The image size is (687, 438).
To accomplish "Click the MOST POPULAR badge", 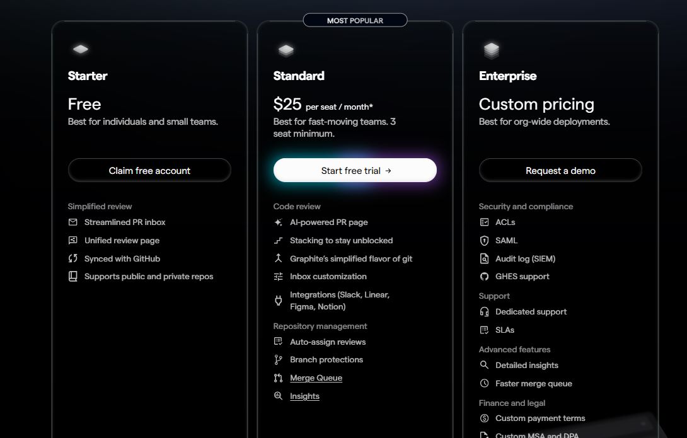I will pos(355,21).
